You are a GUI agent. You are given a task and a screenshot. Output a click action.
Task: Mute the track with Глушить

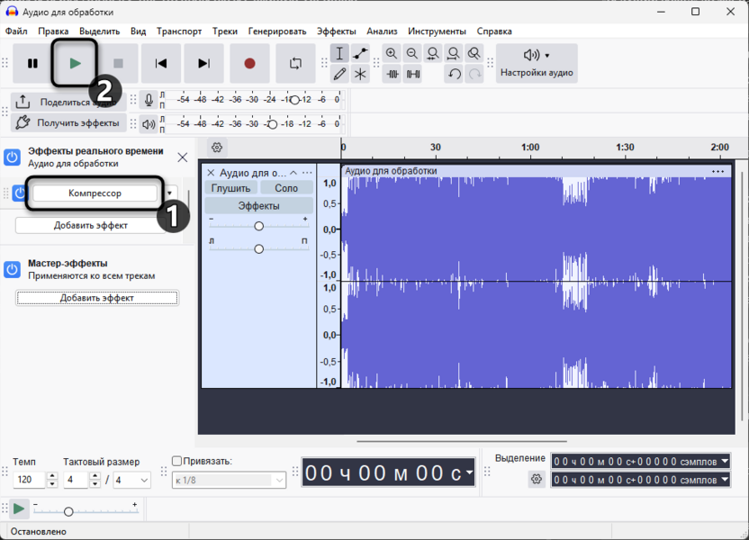(230, 188)
